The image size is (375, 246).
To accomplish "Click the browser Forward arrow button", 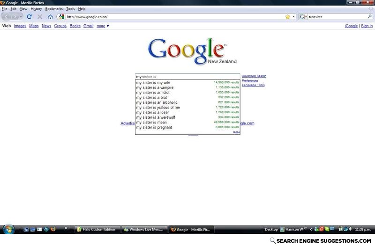I will point(15,17).
